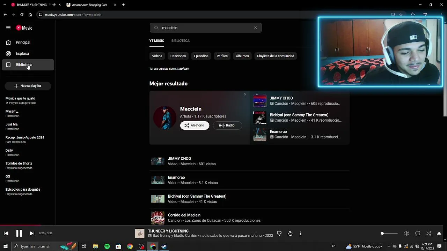Expand best result card arrow
The image size is (447, 251).
[245, 94]
